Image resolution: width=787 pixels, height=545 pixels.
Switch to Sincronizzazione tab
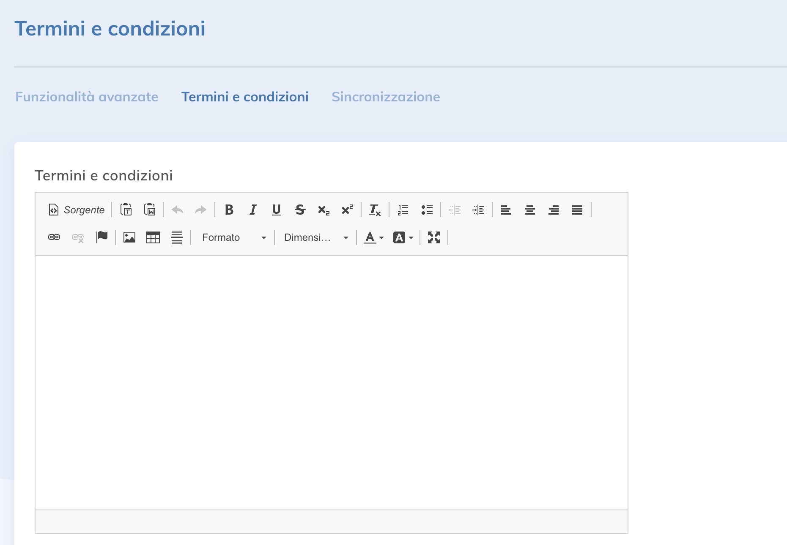pyautogui.click(x=386, y=97)
